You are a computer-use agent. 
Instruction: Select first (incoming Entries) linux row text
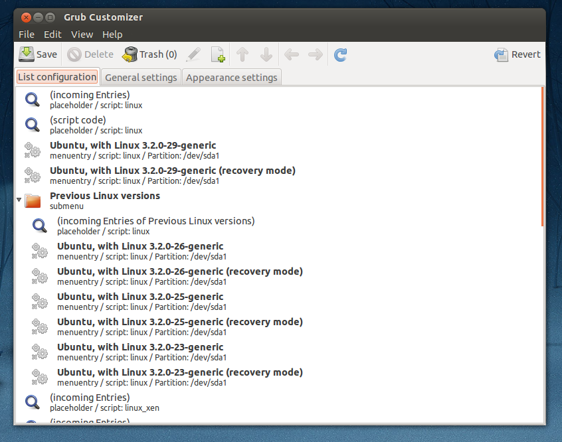coord(96,100)
